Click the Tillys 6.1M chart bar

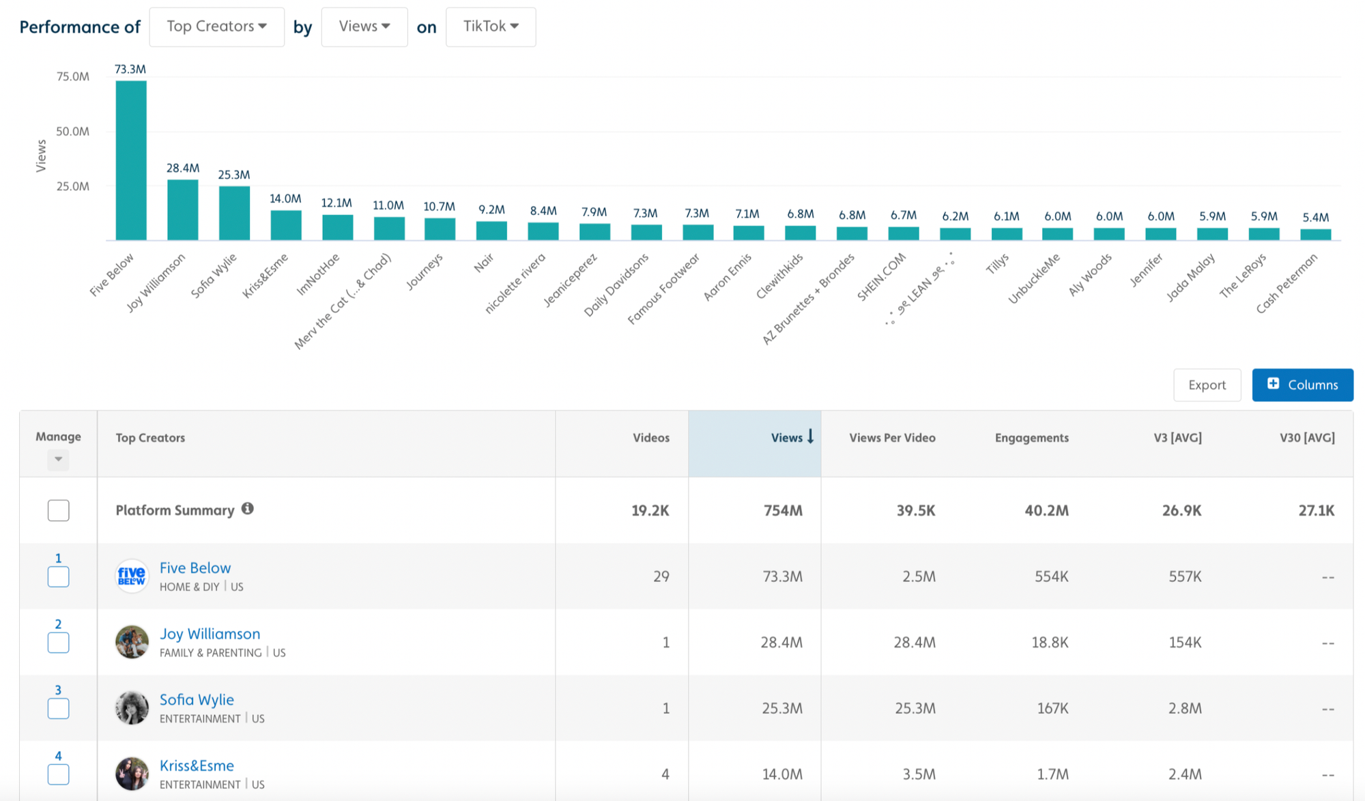pyautogui.click(x=1007, y=234)
